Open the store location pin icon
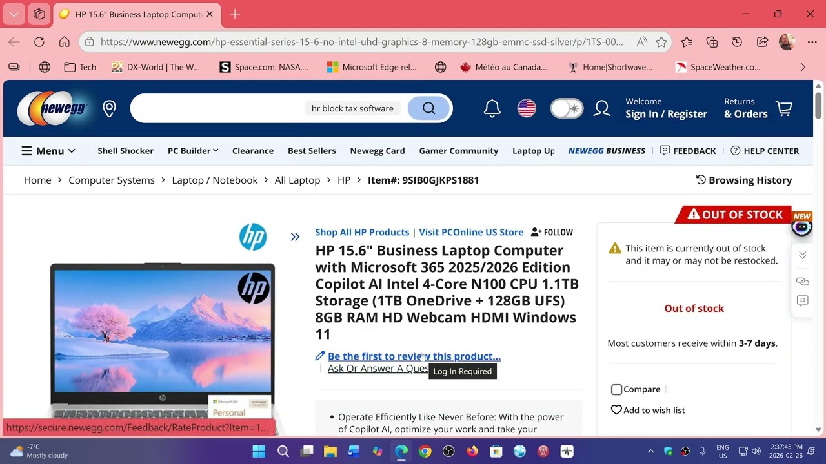Screen dimensions: 826x464 coord(109,108)
